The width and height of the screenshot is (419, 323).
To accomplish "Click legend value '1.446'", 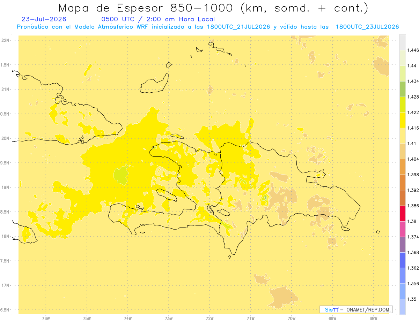I will tap(413, 50).
